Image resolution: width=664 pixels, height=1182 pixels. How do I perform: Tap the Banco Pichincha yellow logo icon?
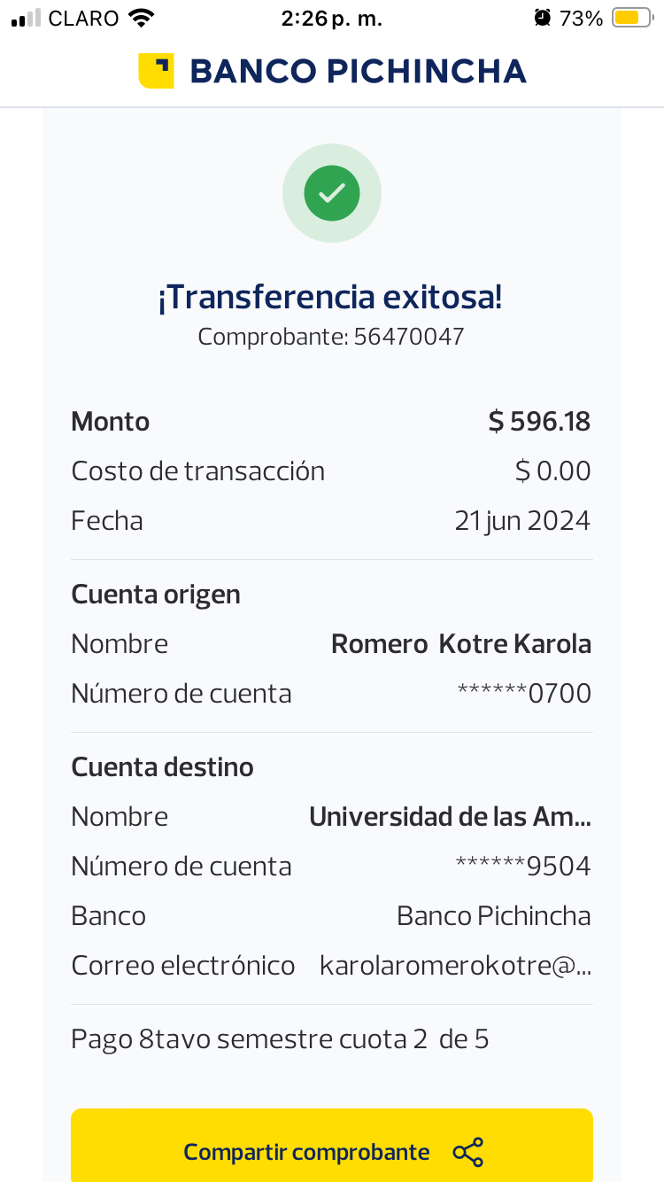[156, 71]
